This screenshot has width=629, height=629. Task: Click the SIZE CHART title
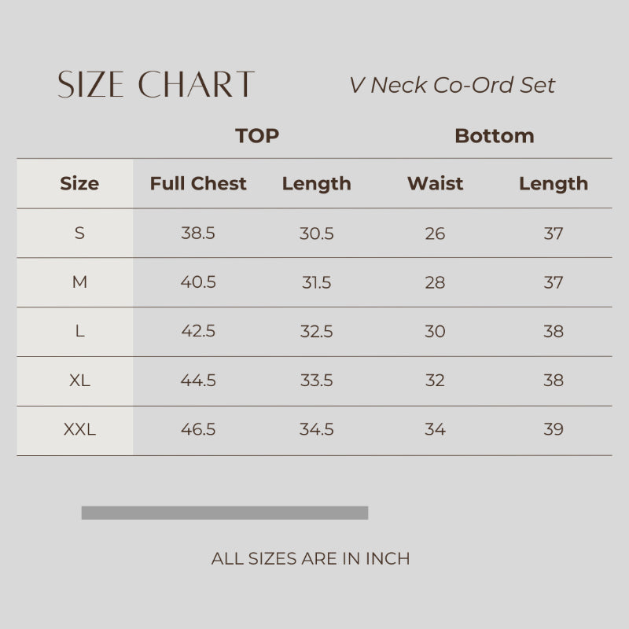pos(156,85)
